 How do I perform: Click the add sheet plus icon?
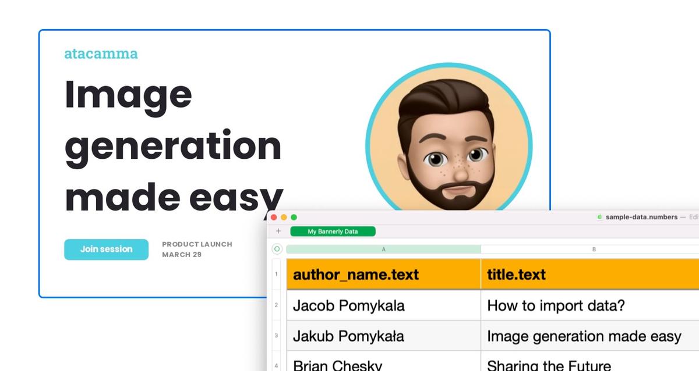pos(279,231)
